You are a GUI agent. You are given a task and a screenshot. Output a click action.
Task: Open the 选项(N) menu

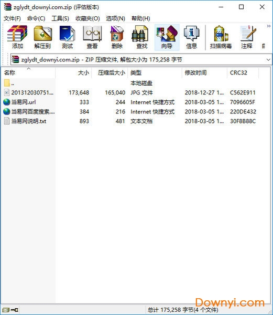[115, 18]
